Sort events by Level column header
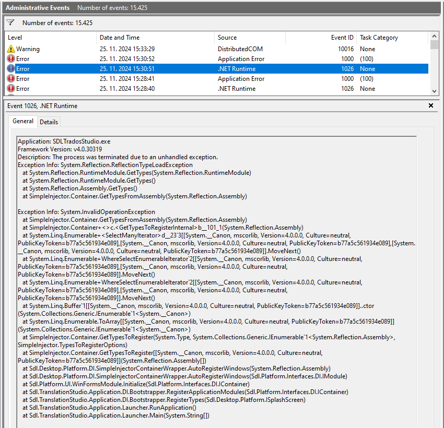The image size is (444, 428). (50, 38)
